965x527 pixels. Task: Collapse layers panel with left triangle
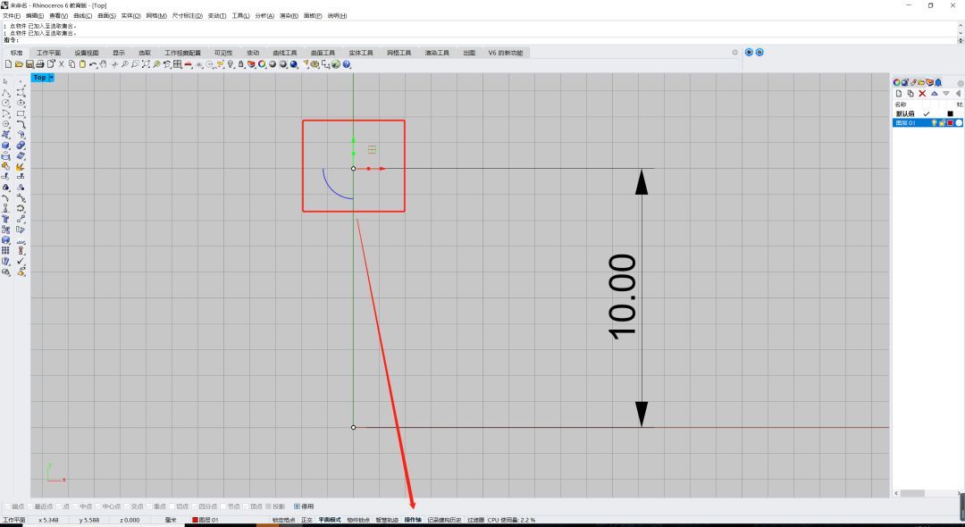click(x=958, y=94)
